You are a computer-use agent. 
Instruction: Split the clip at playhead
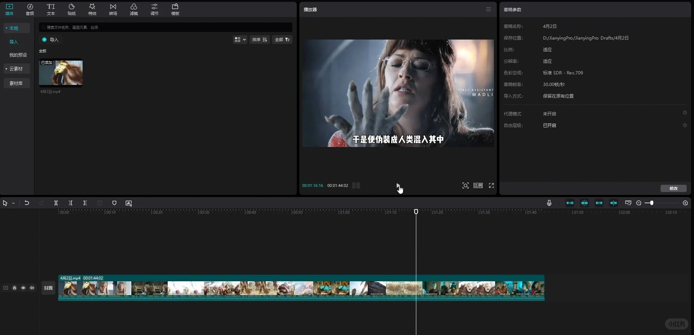pos(56,203)
